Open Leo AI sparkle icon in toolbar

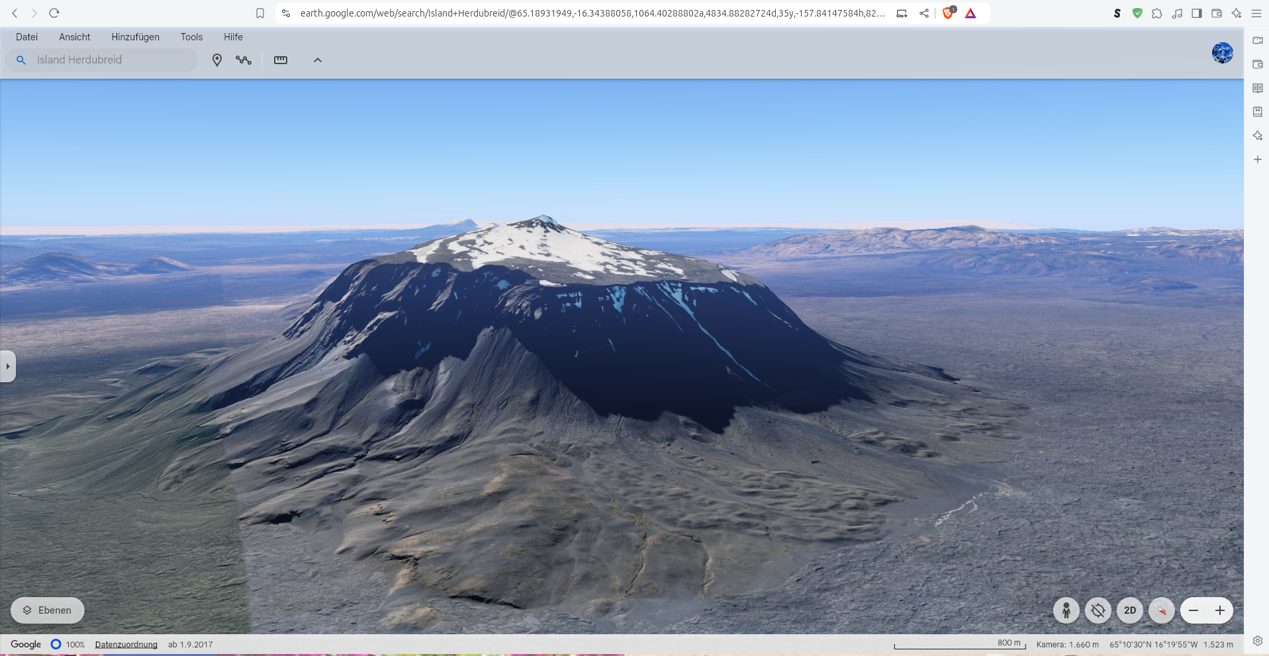[x=1237, y=13]
